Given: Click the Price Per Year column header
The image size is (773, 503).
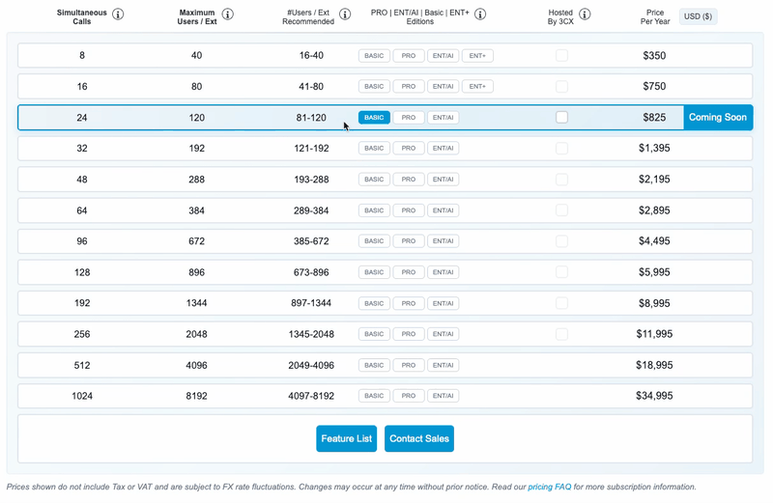Looking at the screenshot, I should (x=655, y=16).
